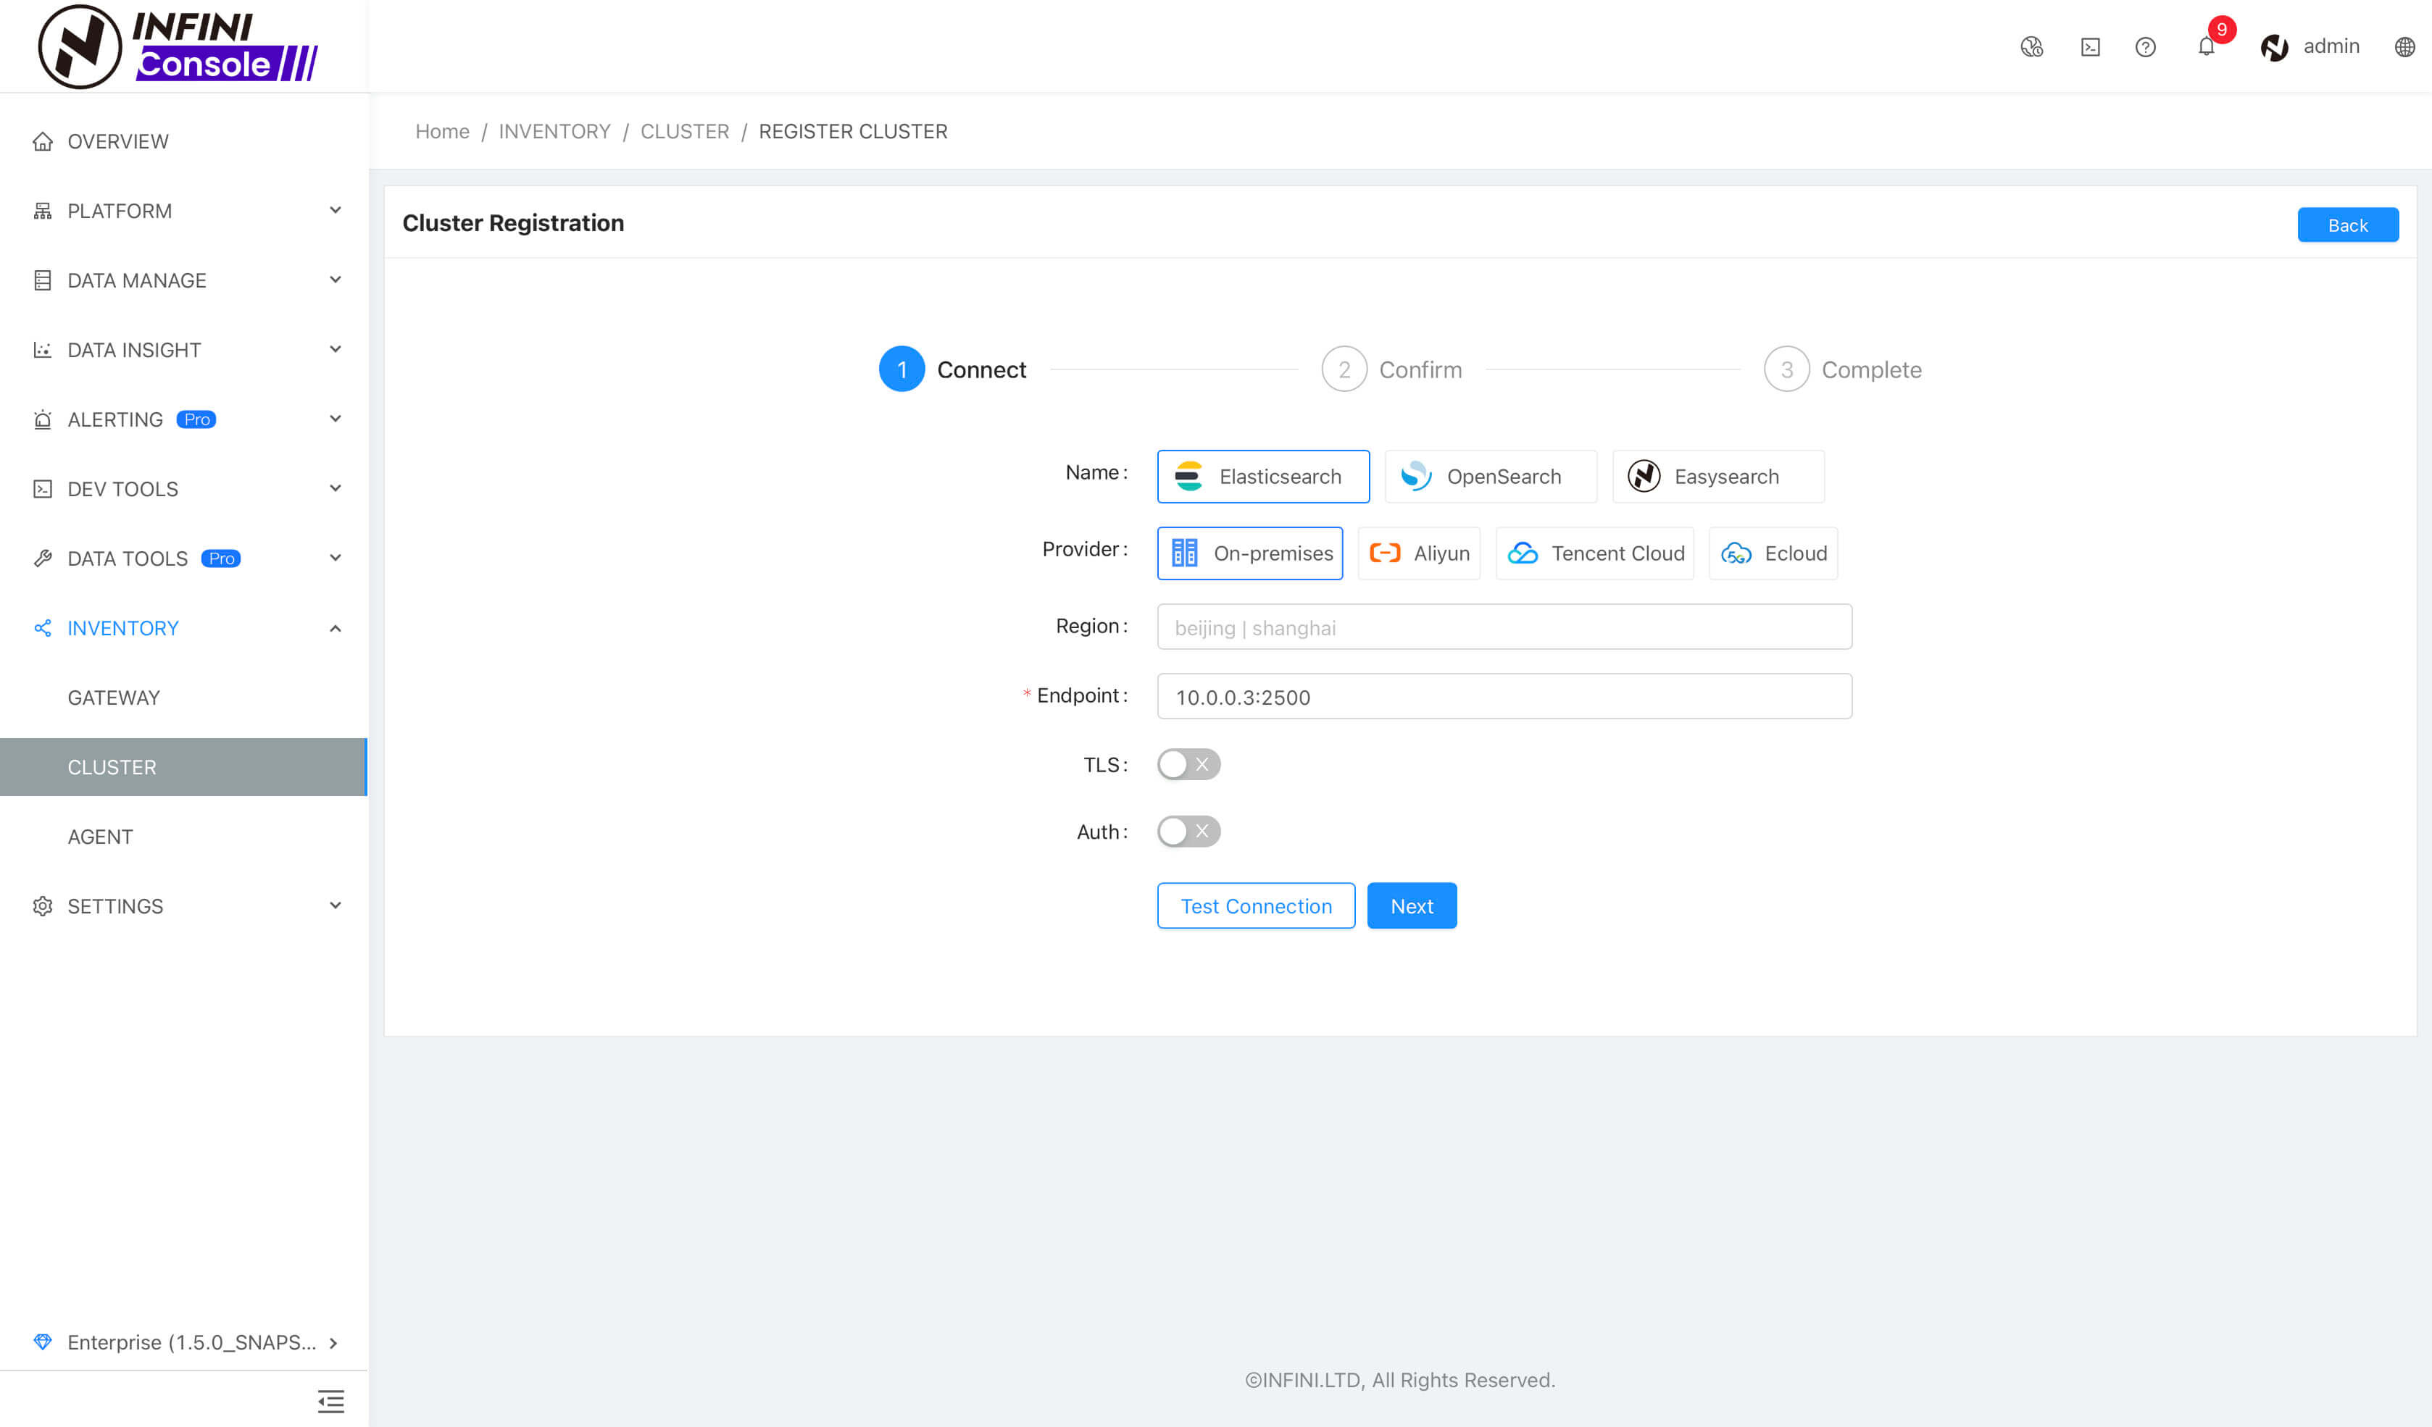Expand the PLATFORM menu chevron

click(x=335, y=210)
